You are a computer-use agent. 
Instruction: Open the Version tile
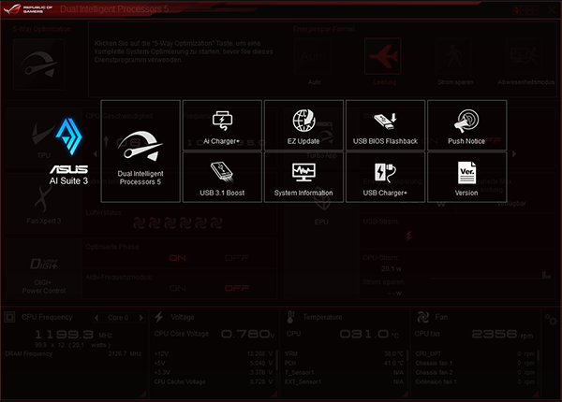pyautogui.click(x=467, y=177)
